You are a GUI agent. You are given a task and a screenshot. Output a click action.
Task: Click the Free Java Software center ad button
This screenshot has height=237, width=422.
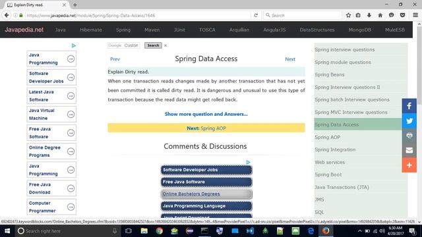[206, 182]
